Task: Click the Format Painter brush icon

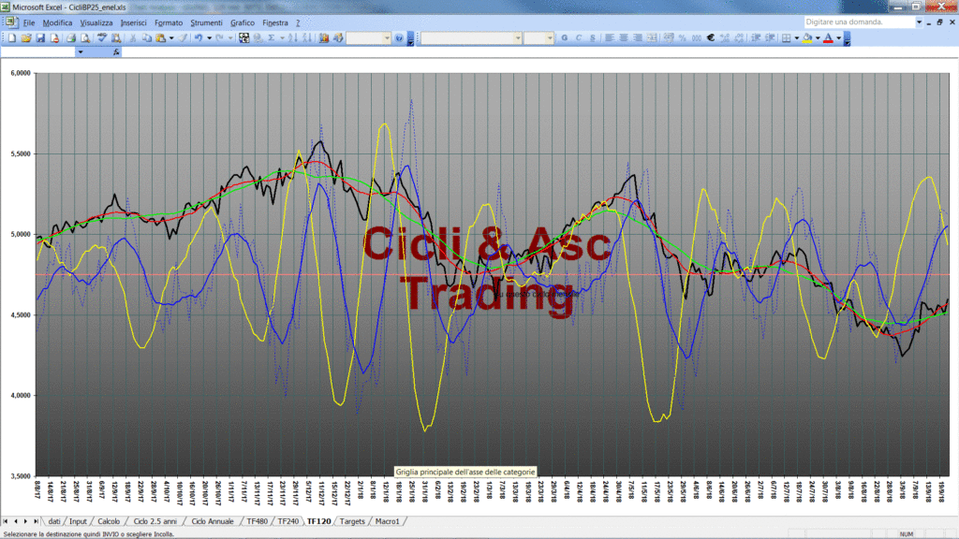Action: [x=183, y=37]
